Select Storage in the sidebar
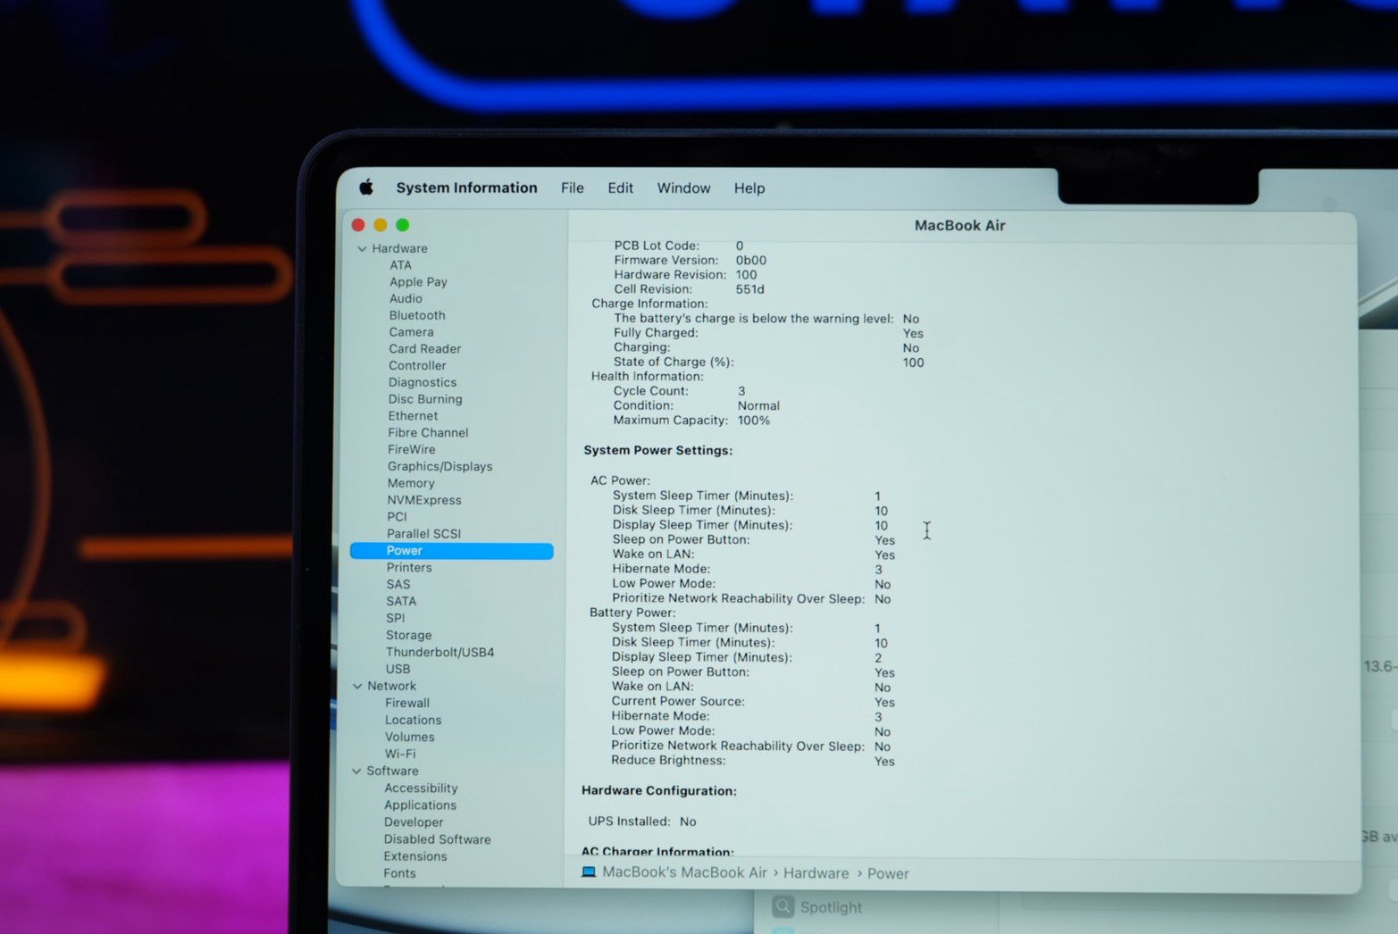 (x=408, y=635)
